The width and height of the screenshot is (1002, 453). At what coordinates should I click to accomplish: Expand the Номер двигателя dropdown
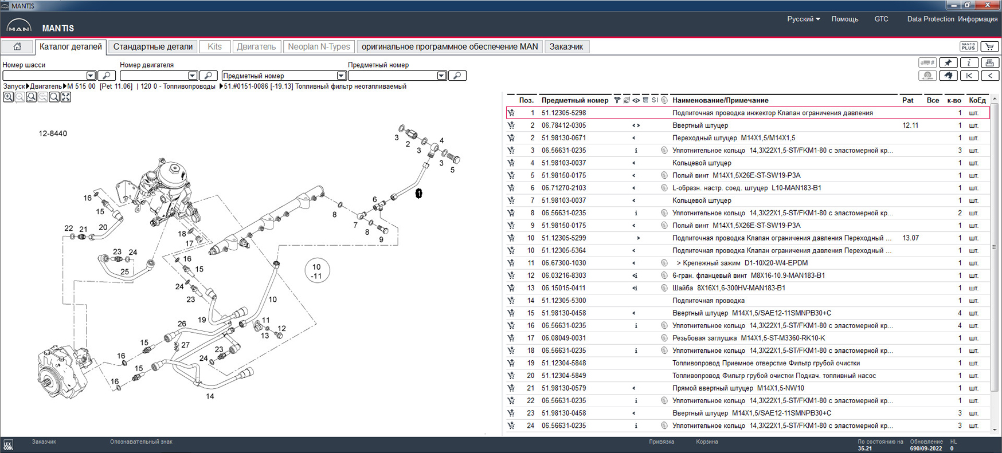click(193, 76)
